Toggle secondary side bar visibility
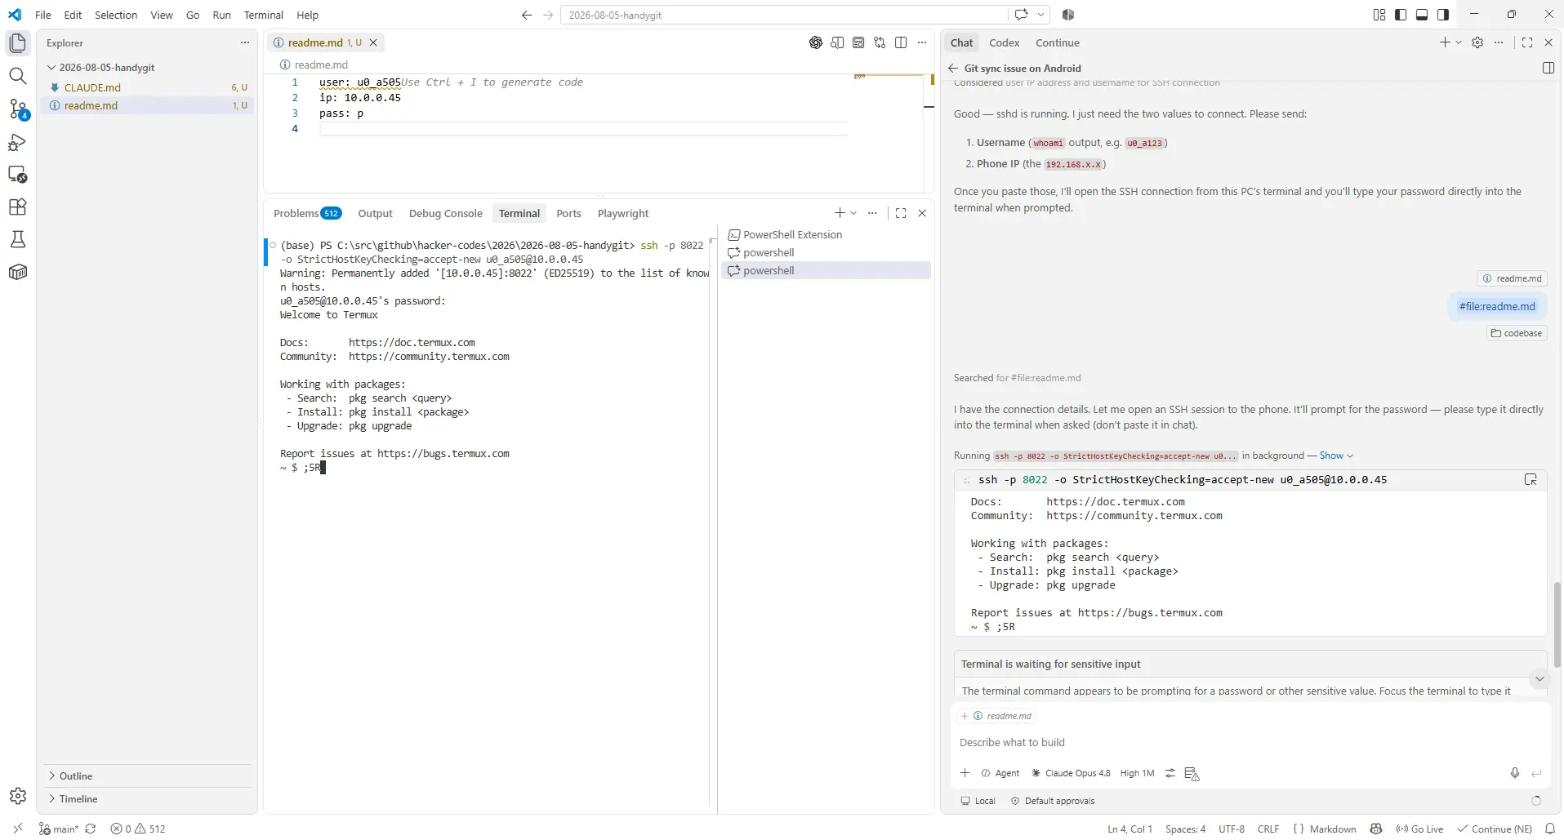1564x840 pixels. click(x=1443, y=15)
